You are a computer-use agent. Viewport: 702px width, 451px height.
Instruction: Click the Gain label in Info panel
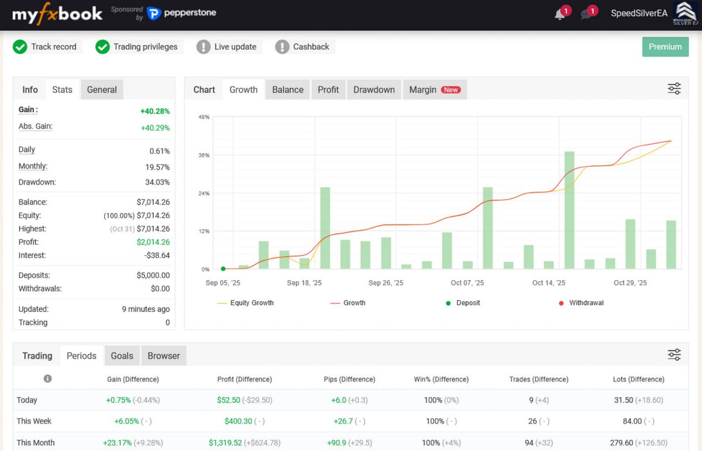pos(28,110)
